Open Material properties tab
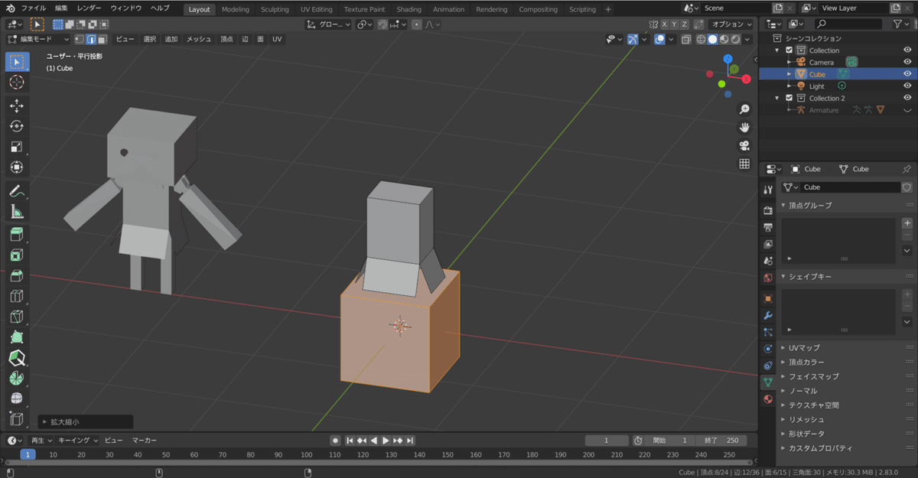The image size is (918, 478). pyautogui.click(x=768, y=398)
